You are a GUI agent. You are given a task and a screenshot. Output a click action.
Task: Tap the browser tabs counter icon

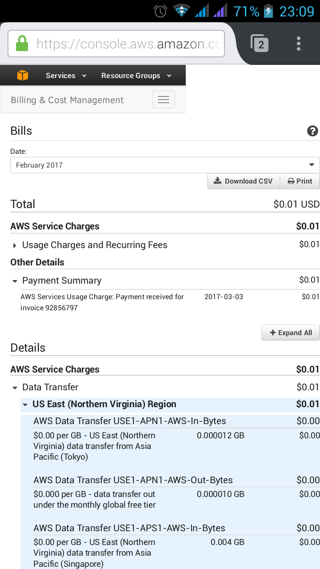point(260,43)
